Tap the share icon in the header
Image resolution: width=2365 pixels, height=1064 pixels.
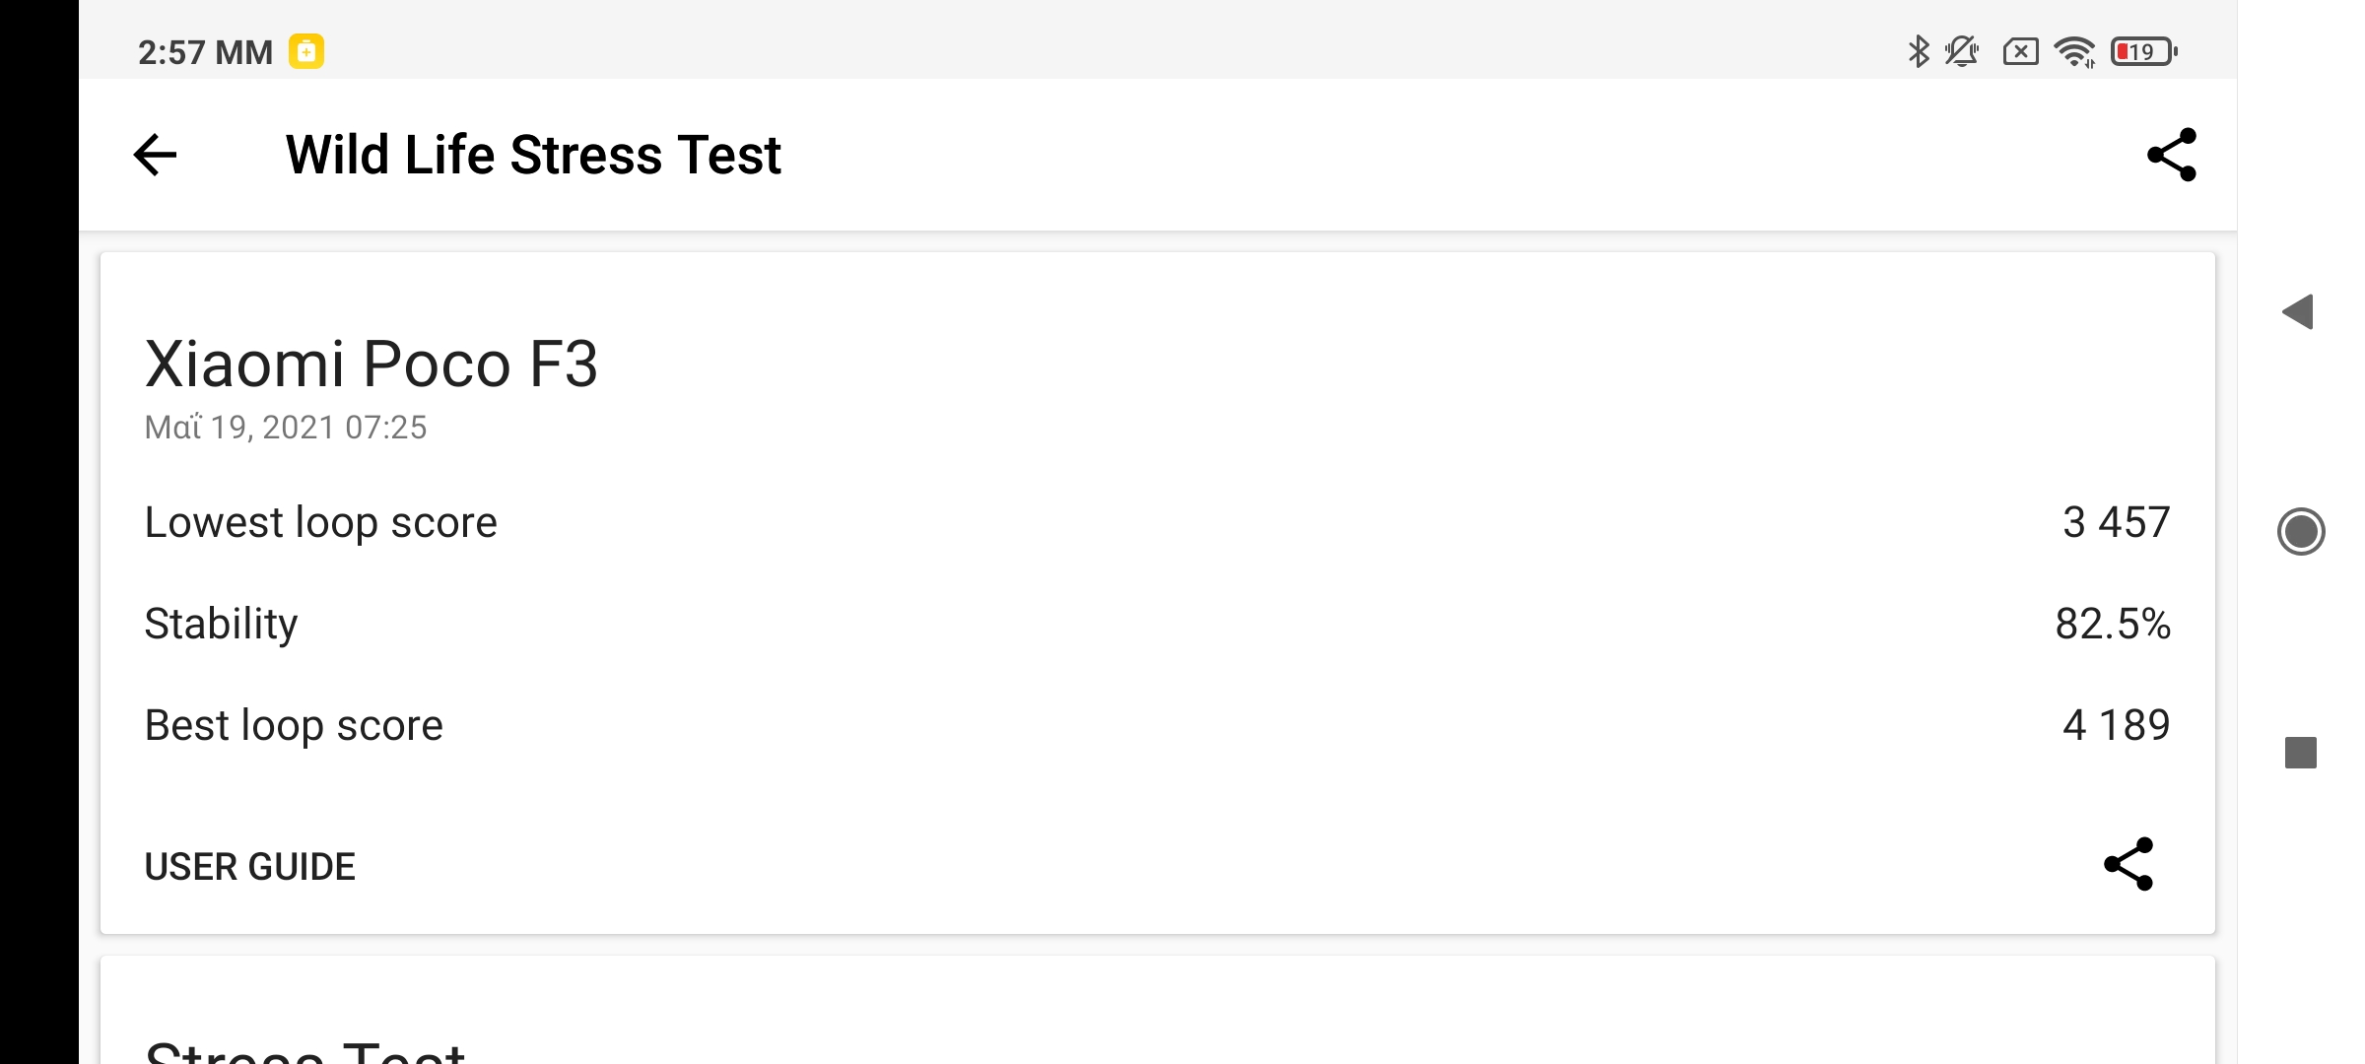point(2171,155)
